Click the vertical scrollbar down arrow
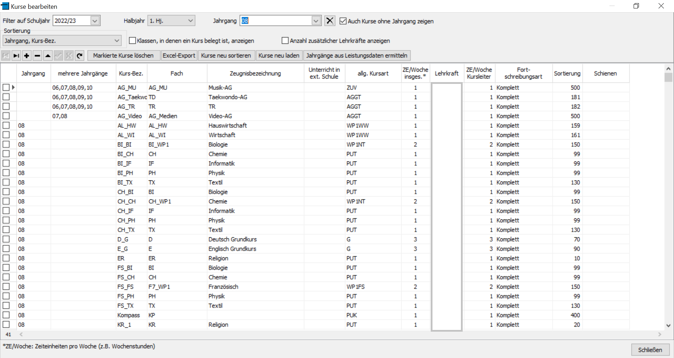This screenshot has height=358, width=674. coord(668,325)
